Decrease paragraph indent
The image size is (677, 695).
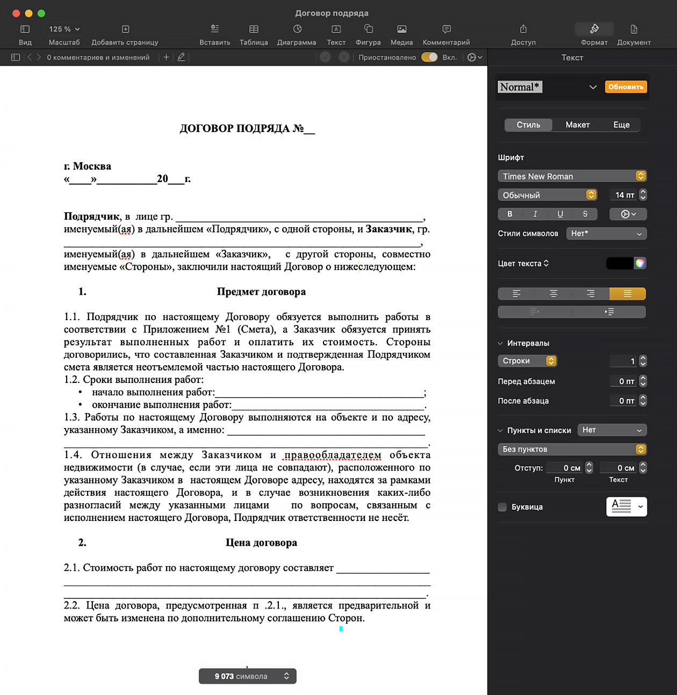tap(535, 312)
